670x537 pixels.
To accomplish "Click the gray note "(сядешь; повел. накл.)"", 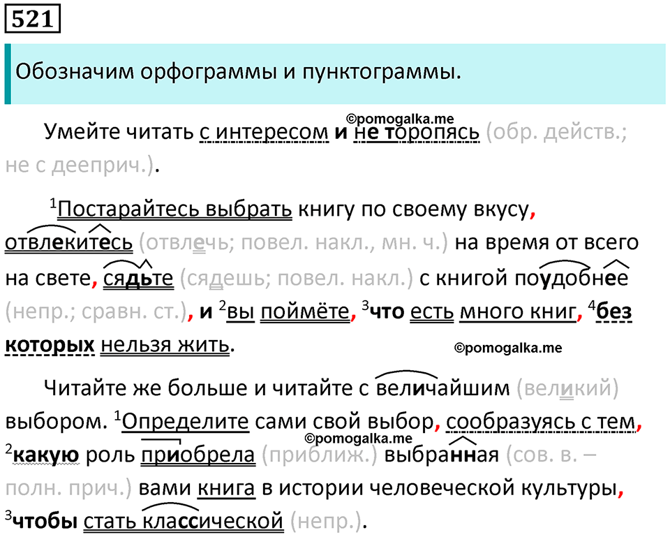I will [297, 279].
